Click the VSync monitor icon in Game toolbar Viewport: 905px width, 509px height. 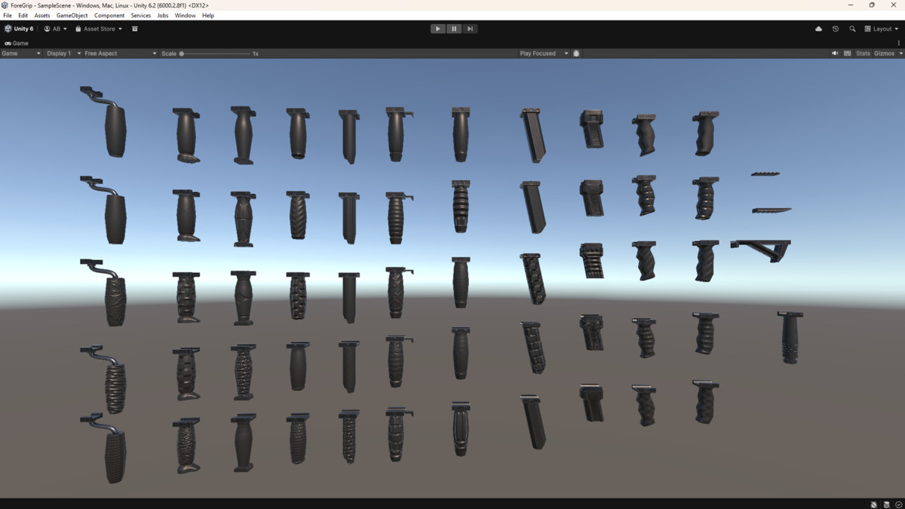[x=848, y=53]
